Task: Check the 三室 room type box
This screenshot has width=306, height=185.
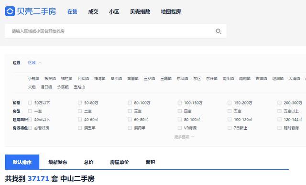Action: (130, 111)
